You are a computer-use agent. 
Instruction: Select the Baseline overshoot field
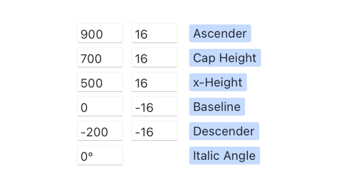[154, 106]
